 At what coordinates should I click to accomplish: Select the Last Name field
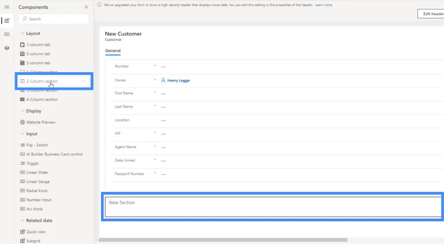276,107
